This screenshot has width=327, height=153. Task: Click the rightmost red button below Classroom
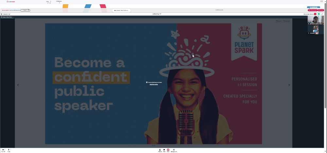coord(321,10)
